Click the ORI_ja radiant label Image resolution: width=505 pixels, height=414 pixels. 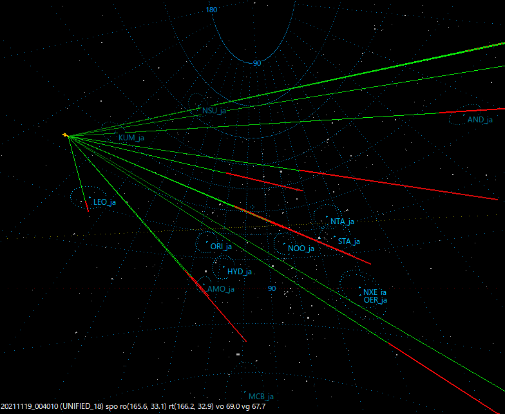point(221,247)
